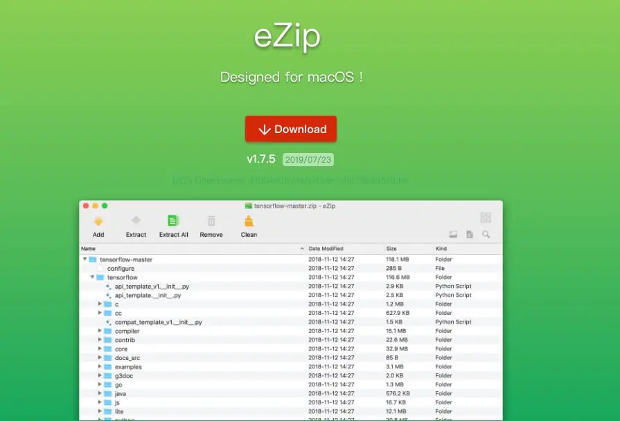Viewport: 620px width, 421px height.
Task: Click the tensorflow-master folder icon
Action: [x=93, y=260]
